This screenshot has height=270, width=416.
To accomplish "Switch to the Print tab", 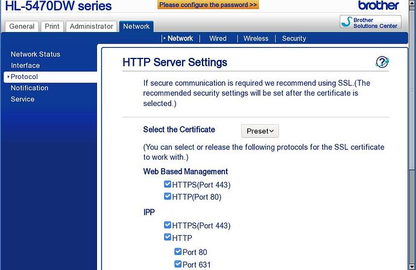I will 52,27.
